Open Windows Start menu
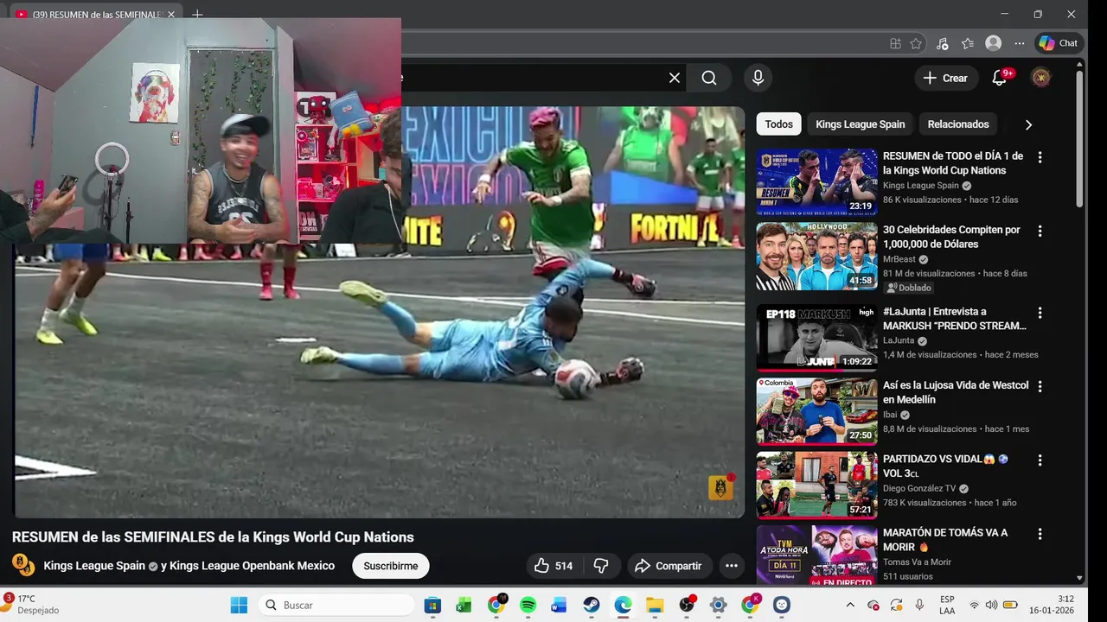This screenshot has width=1107, height=622. click(x=239, y=605)
